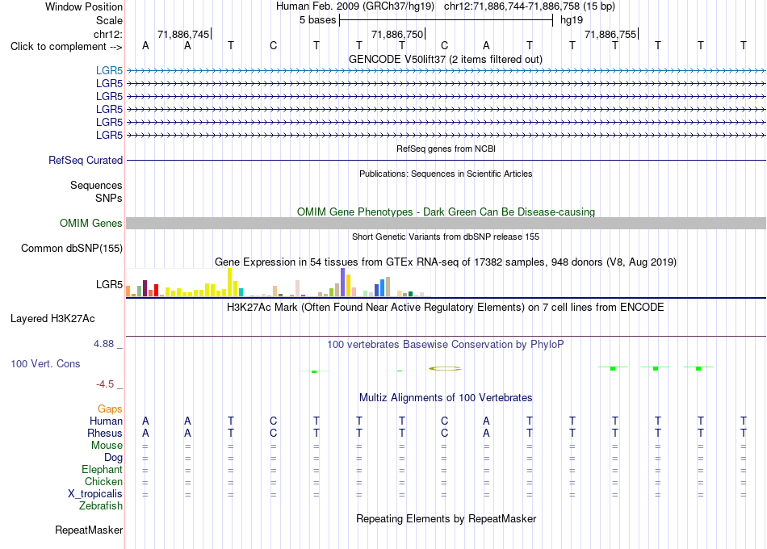This screenshot has width=767, height=549.
Task: Click the 'Common dbSNP(155)' track label
Action: (x=71, y=248)
